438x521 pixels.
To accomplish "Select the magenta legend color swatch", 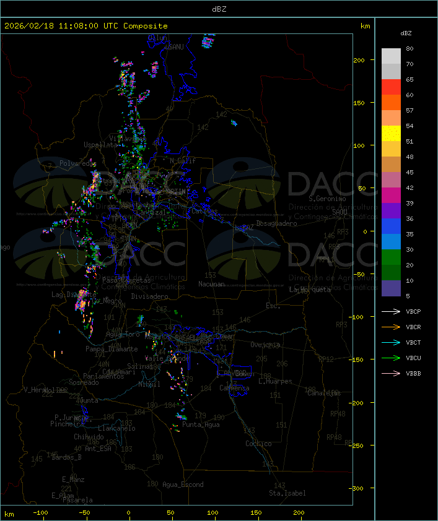I will pyautogui.click(x=391, y=195).
